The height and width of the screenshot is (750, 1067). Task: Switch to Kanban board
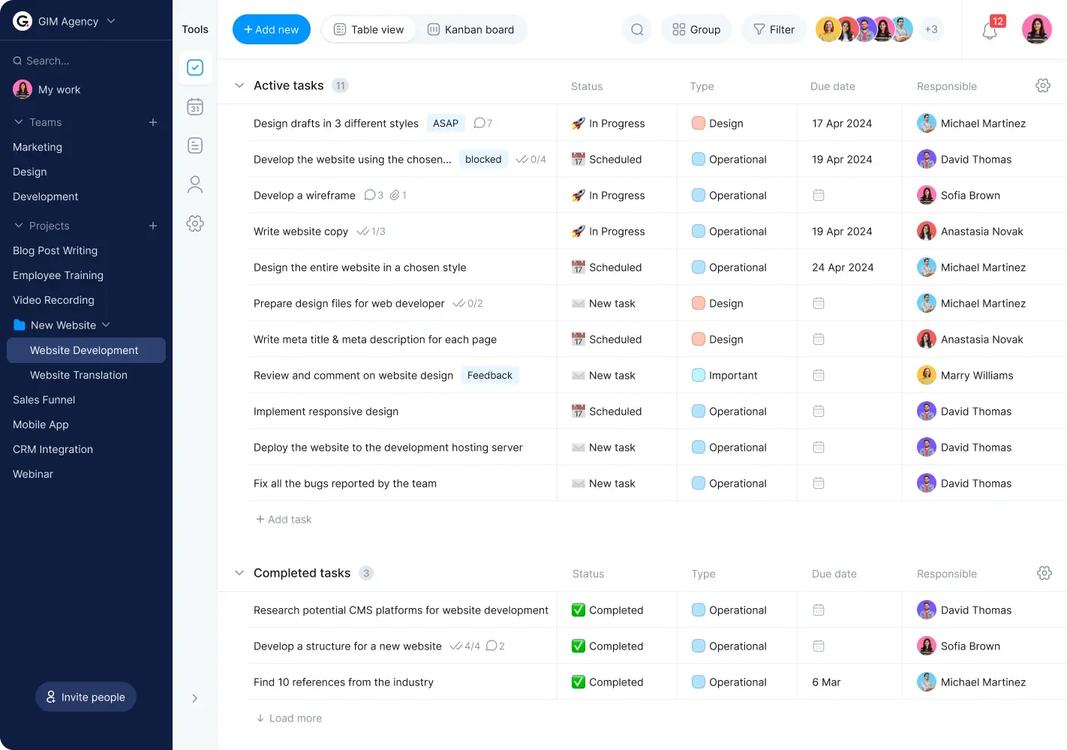coord(471,29)
